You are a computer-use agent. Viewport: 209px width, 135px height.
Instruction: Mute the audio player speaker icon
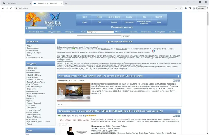pyautogui.click(x=52, y=28)
